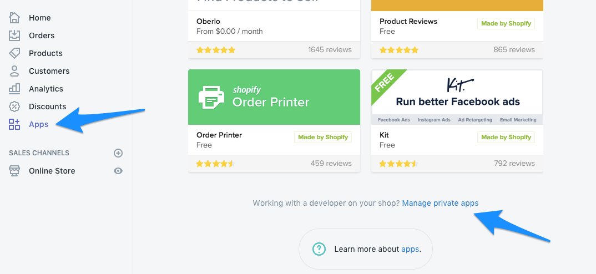Image resolution: width=596 pixels, height=274 pixels.
Task: Click the green Order Printer banner
Action: 274,97
